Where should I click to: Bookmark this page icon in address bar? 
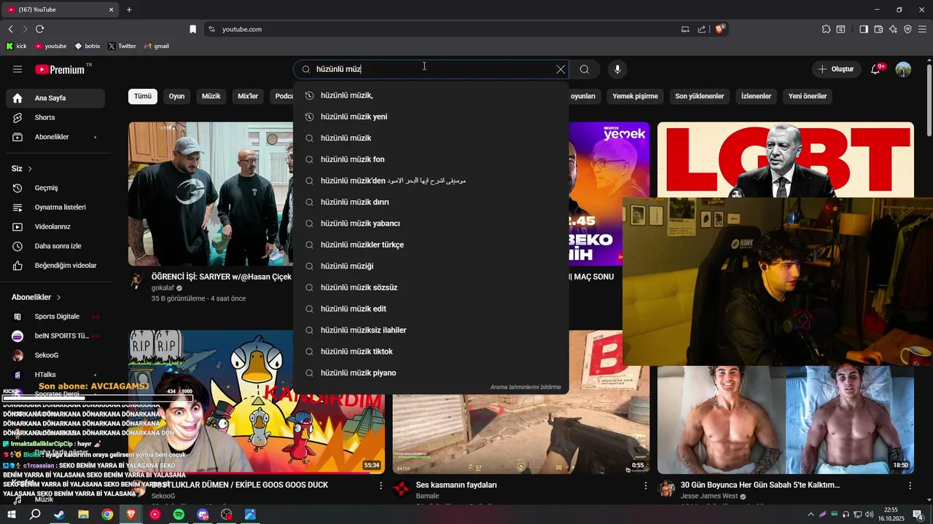pyautogui.click(x=192, y=29)
